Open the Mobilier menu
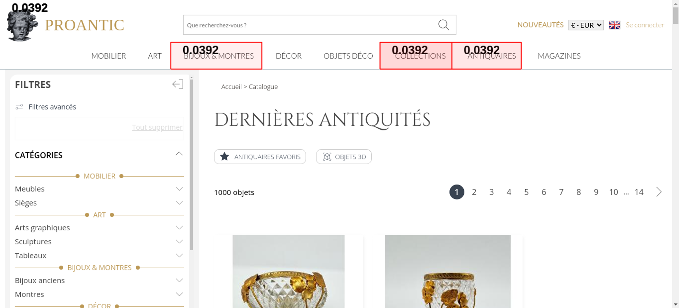Screen dimensions: 679x308 (109, 56)
